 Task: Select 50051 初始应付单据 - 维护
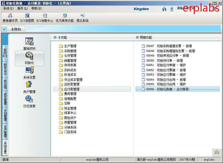tap(164, 65)
